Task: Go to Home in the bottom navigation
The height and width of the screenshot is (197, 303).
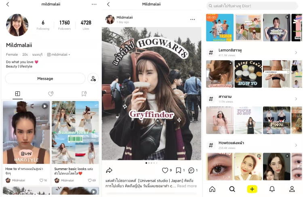Action: click(212, 189)
